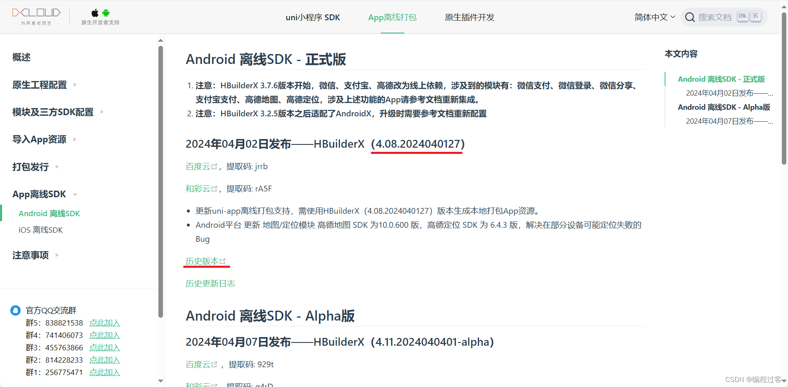Join QQ group 3 via 点此加入
This screenshot has height=387, width=788.
105,347
